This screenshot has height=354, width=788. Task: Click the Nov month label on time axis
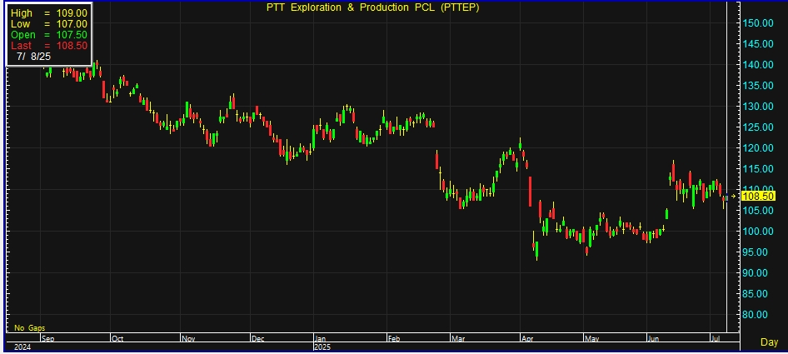[x=188, y=339]
